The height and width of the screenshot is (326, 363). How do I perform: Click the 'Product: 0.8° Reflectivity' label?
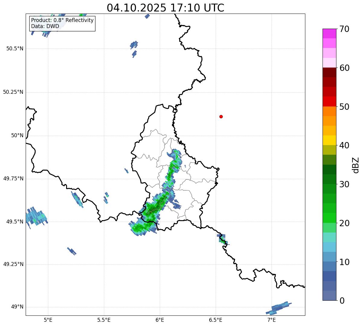click(63, 20)
